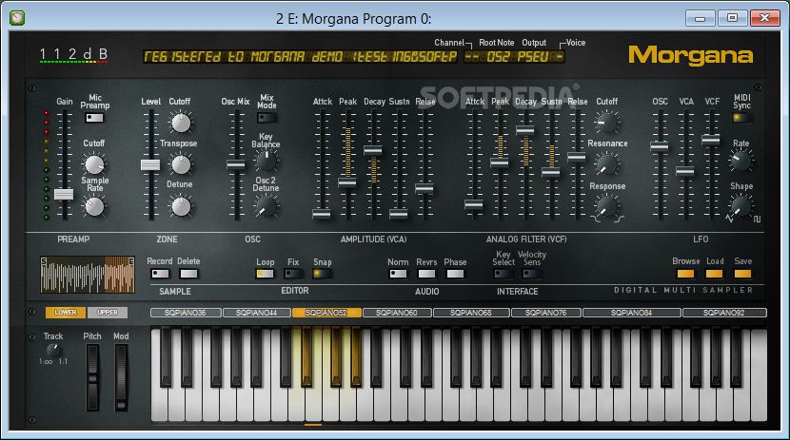
Task: Toggle the Norm audio switch
Action: coord(398,274)
